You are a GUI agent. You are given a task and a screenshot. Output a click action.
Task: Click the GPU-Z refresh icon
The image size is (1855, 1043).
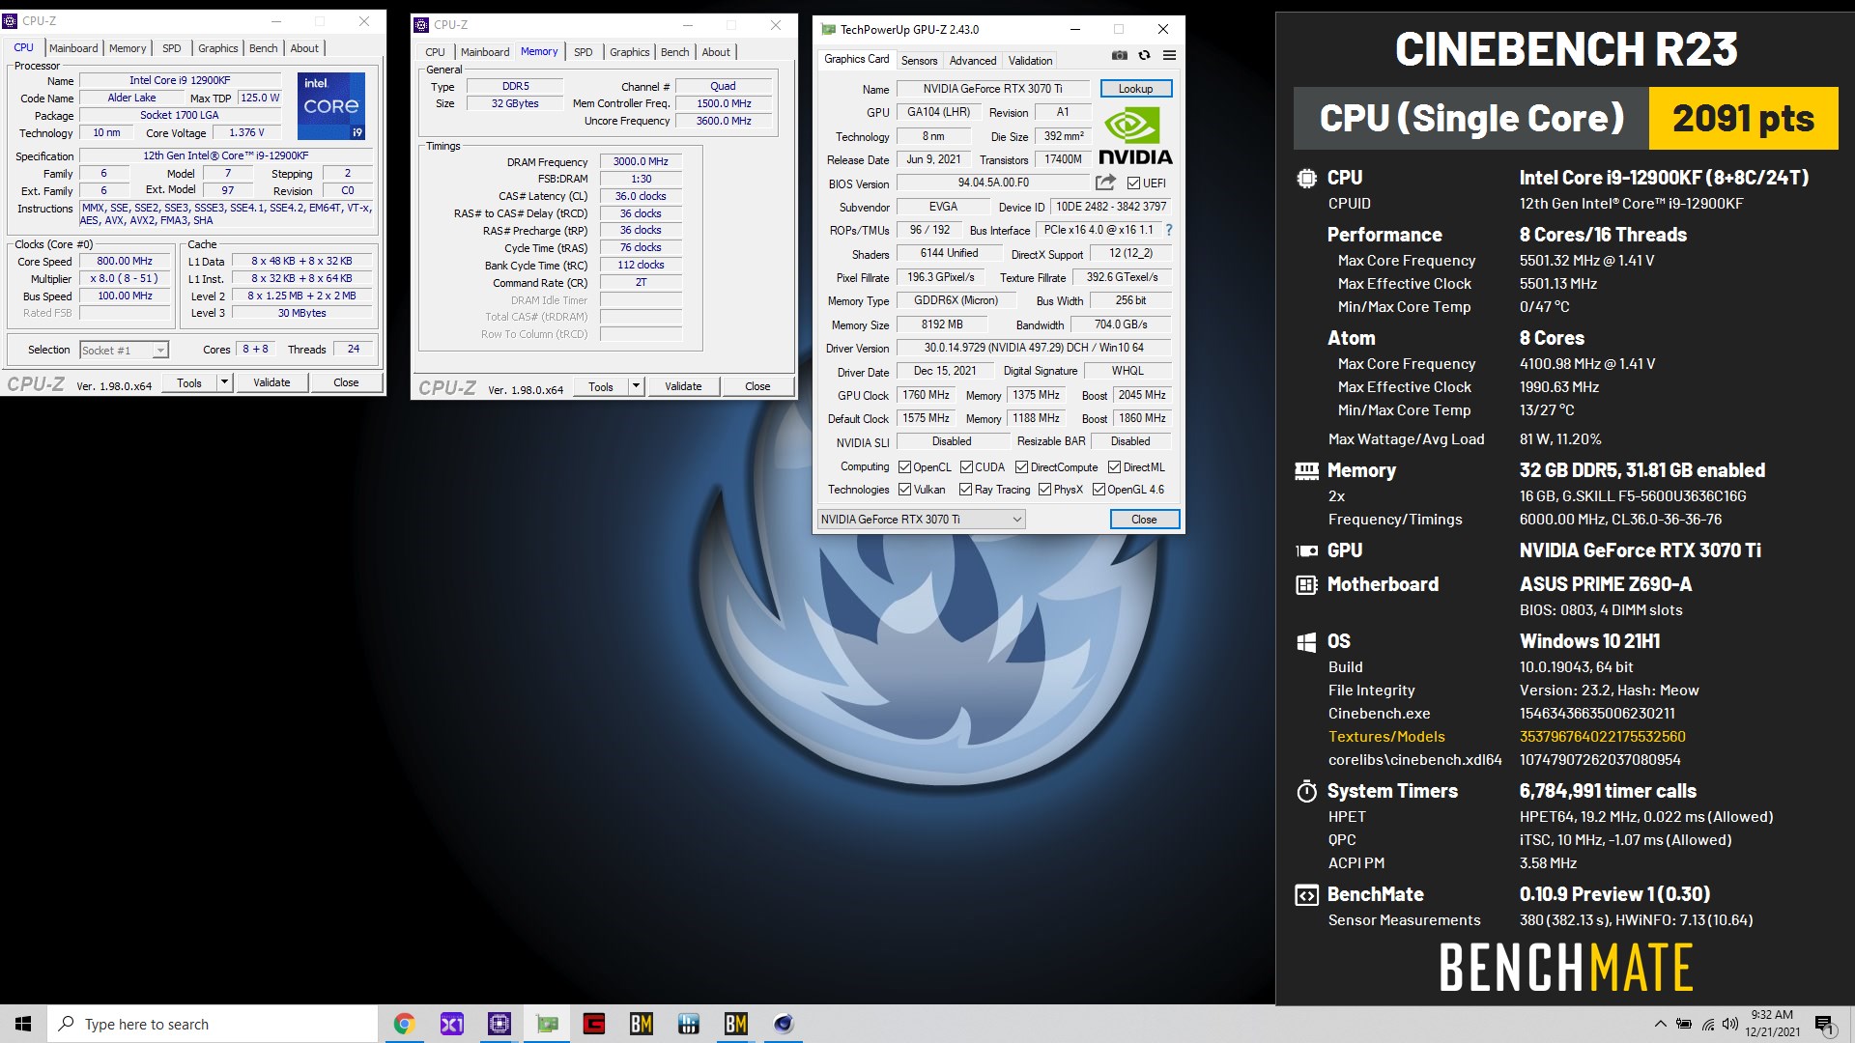(x=1144, y=56)
